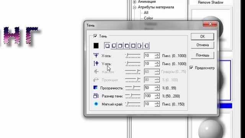Select the All item in material attributes
The image size is (245, 138).
[x=146, y=13]
